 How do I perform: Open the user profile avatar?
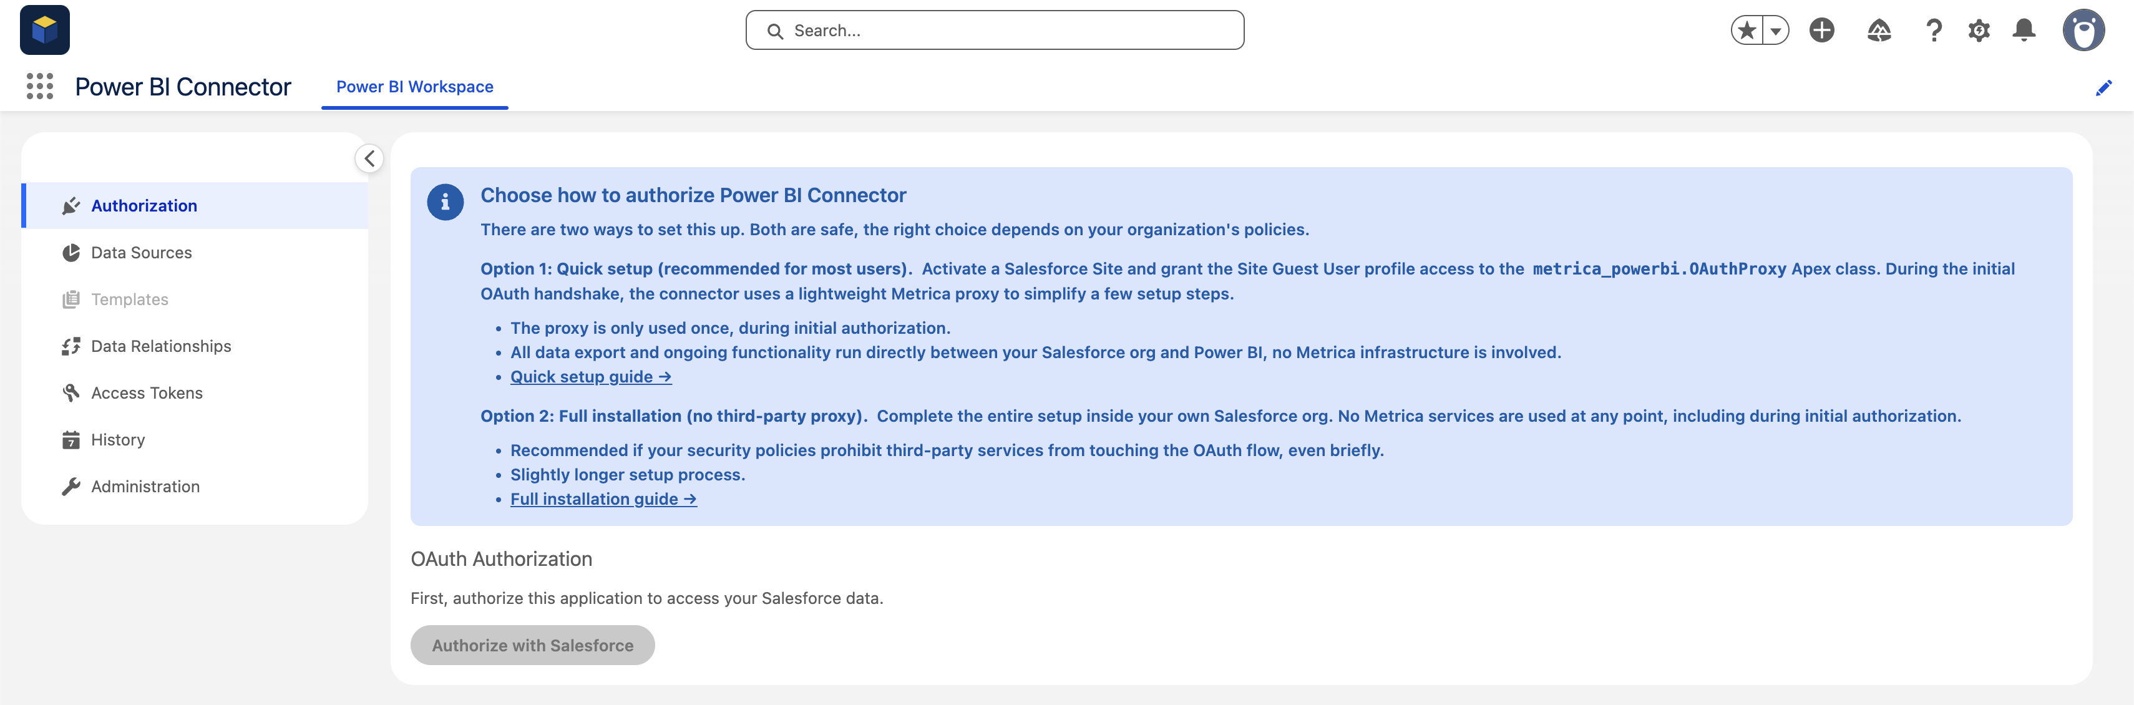click(x=2083, y=31)
